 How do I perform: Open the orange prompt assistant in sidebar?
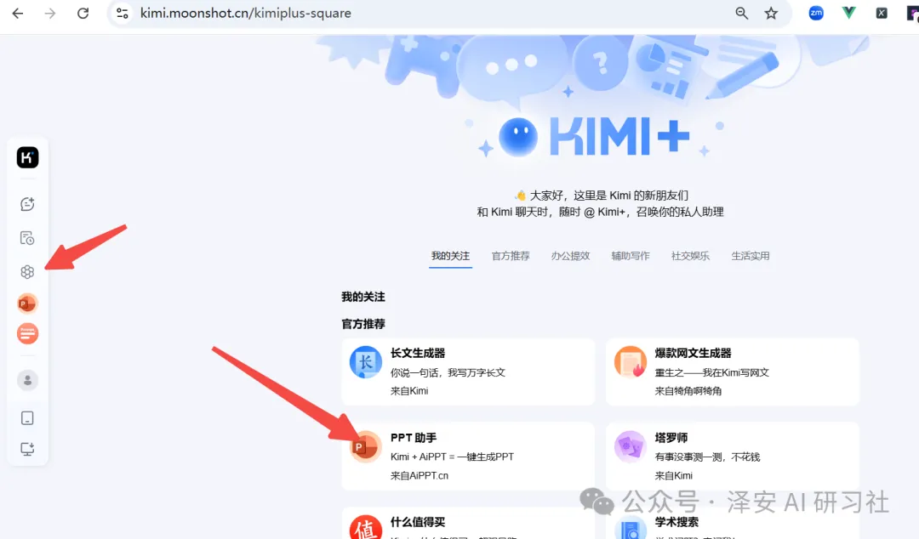[x=27, y=334]
